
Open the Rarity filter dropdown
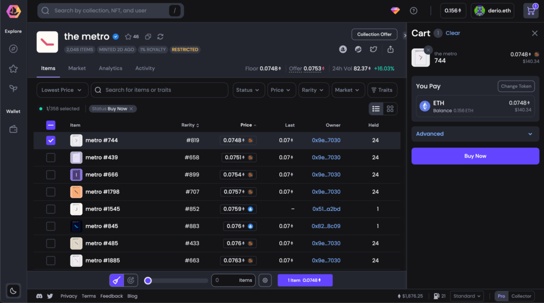click(313, 90)
